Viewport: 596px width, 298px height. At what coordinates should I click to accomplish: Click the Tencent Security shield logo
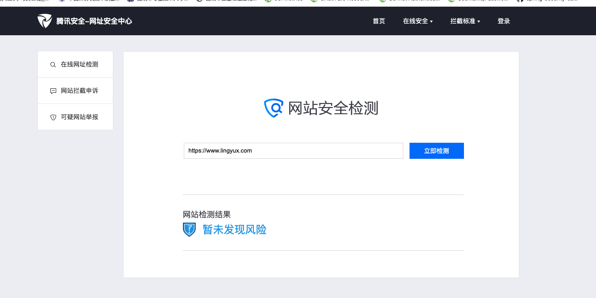click(x=45, y=21)
